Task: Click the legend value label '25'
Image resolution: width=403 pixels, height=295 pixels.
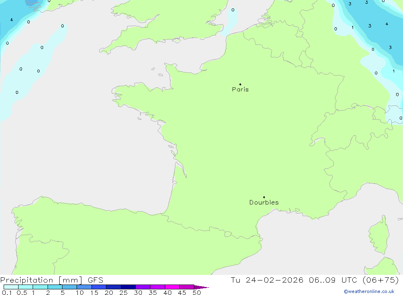Action: pyautogui.click(x=123, y=293)
